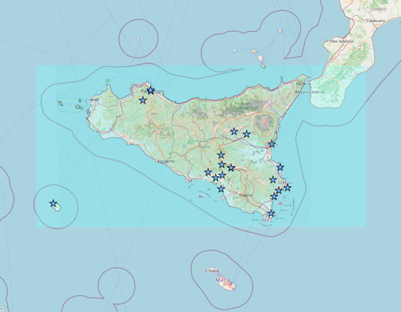Select the inland star northwest of the Siracusa label
Screen dimensions: 401x312
(x=273, y=180)
